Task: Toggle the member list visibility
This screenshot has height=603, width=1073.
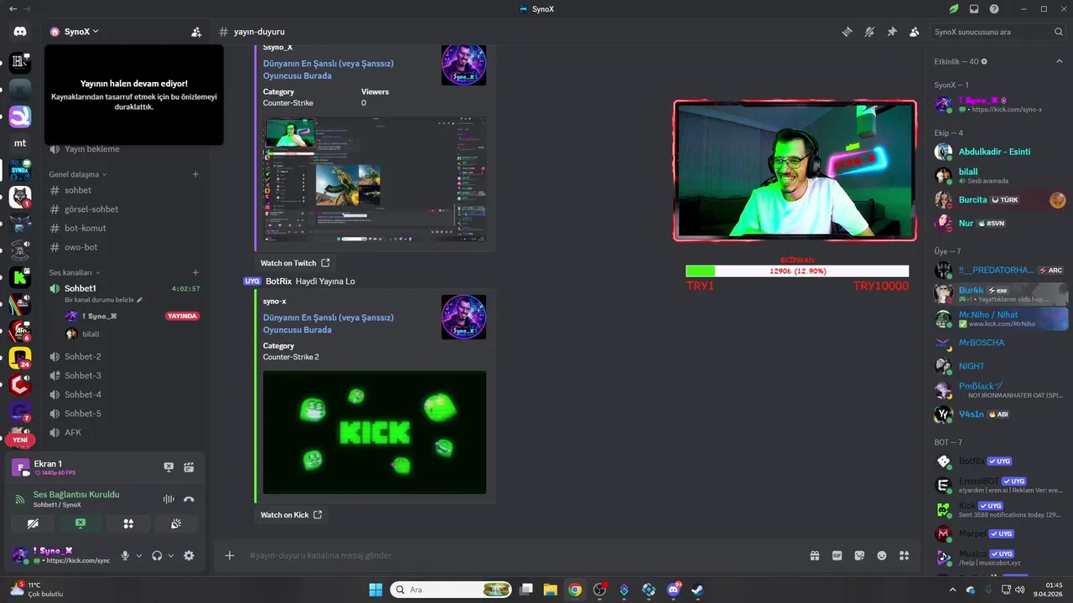Action: 914,32
